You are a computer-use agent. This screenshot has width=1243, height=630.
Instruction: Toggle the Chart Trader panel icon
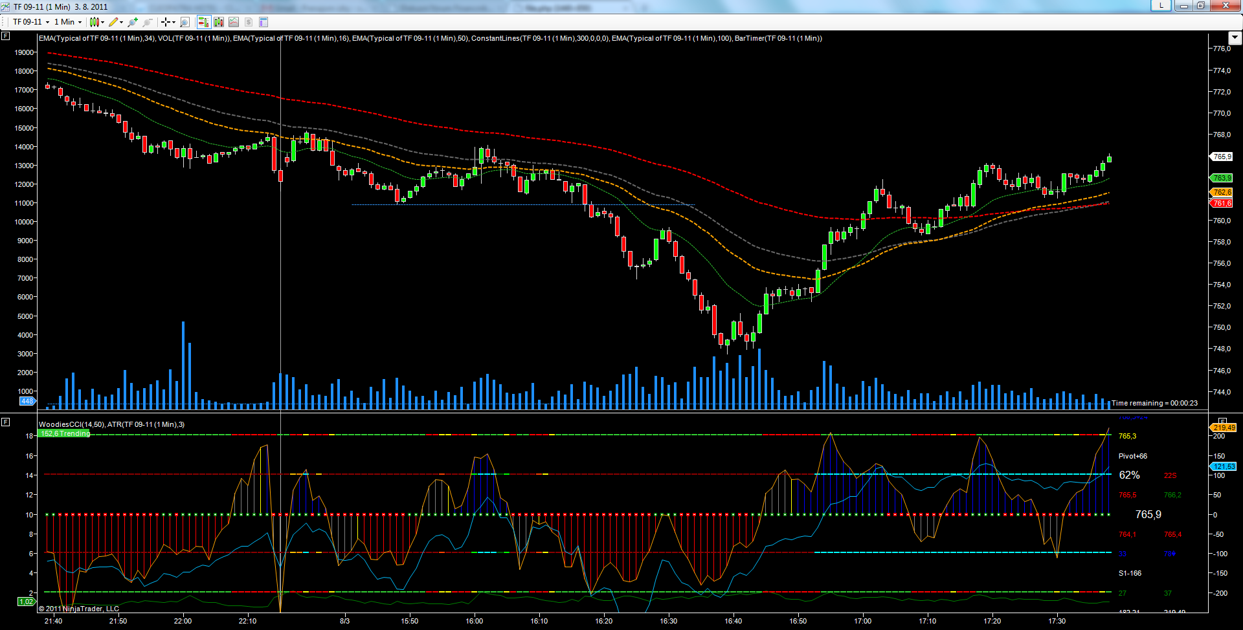click(203, 22)
